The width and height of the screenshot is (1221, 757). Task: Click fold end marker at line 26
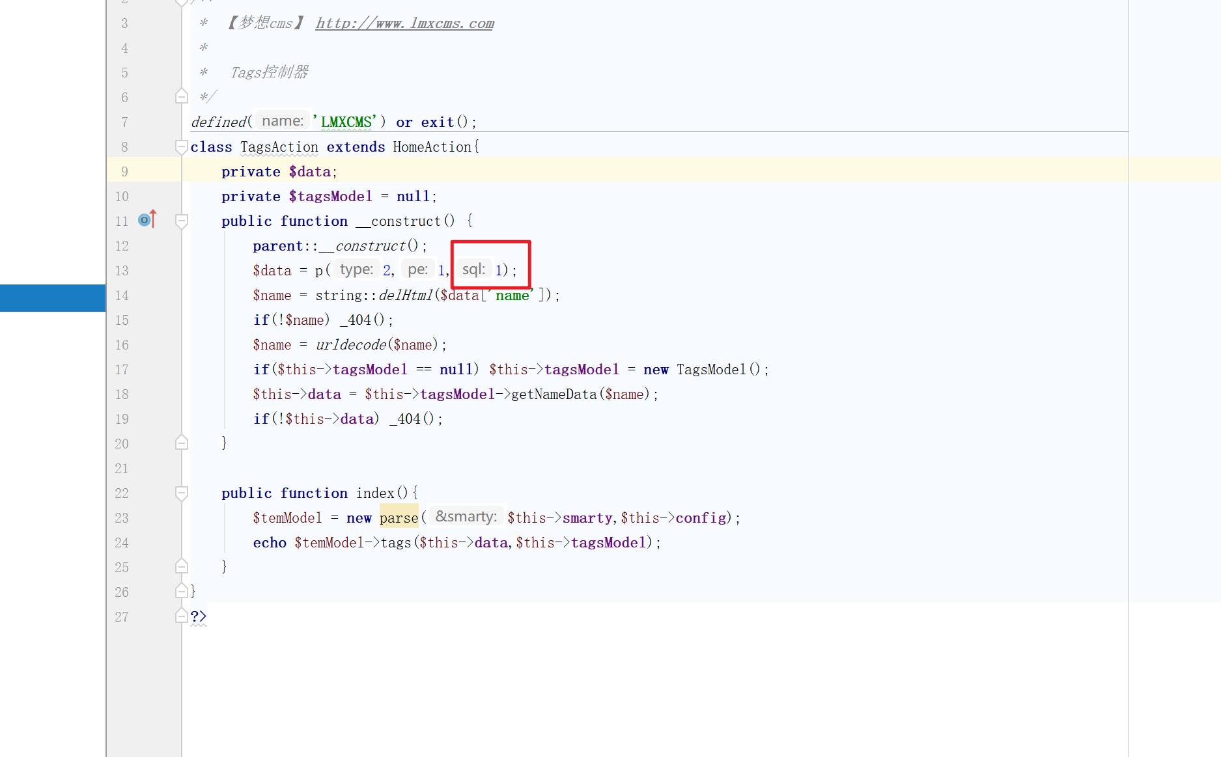(x=182, y=591)
